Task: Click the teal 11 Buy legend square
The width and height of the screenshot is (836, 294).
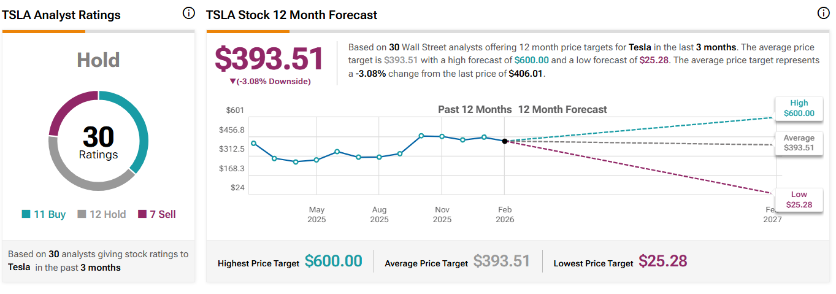Action: click(26, 214)
